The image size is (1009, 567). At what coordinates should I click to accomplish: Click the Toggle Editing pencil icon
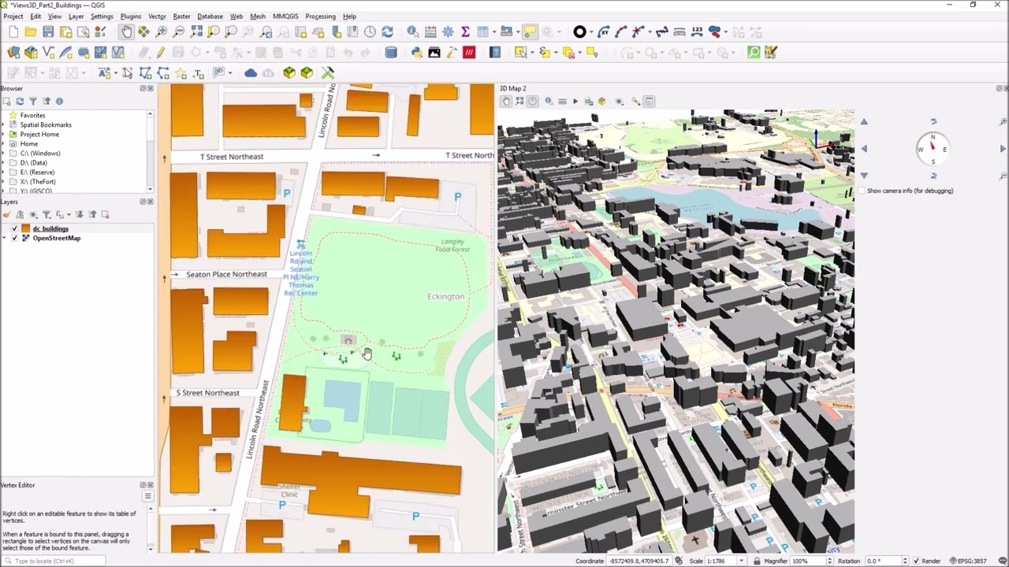[x=160, y=52]
